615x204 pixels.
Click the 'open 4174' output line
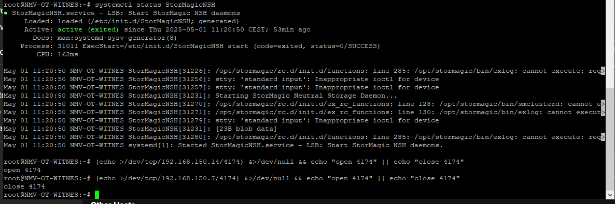pos(22,170)
